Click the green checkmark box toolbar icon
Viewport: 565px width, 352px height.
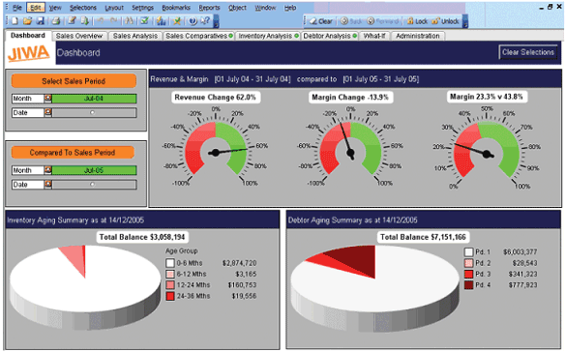[144, 21]
